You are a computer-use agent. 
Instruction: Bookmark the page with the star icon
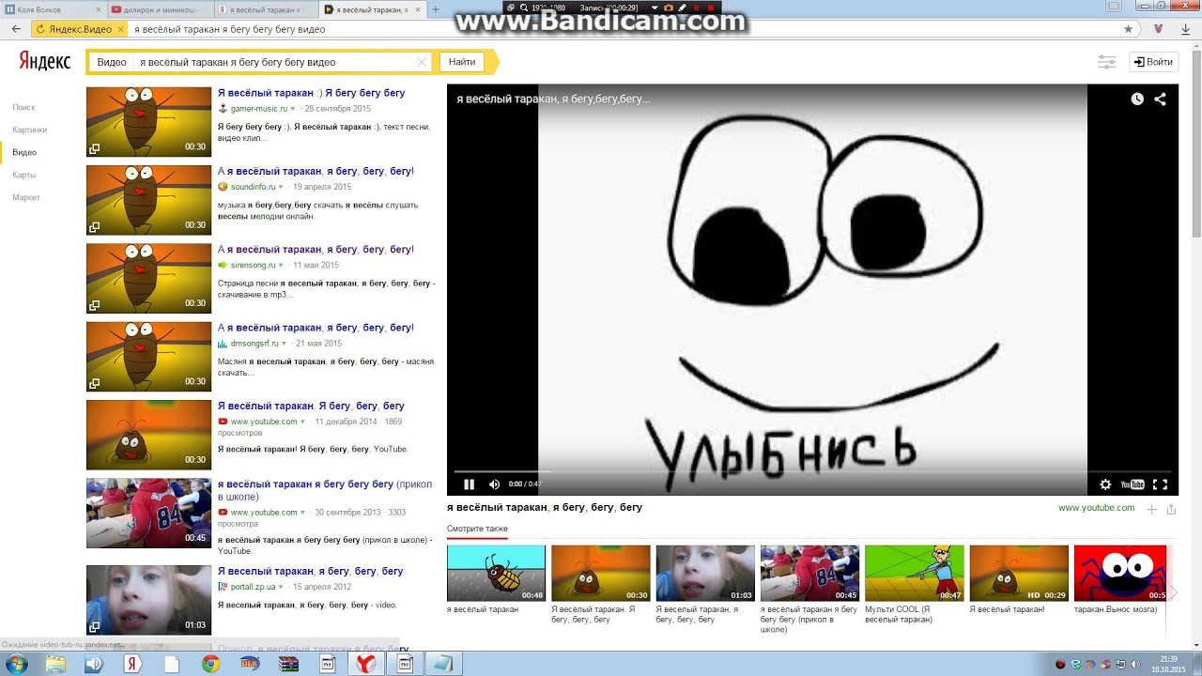point(1128,29)
